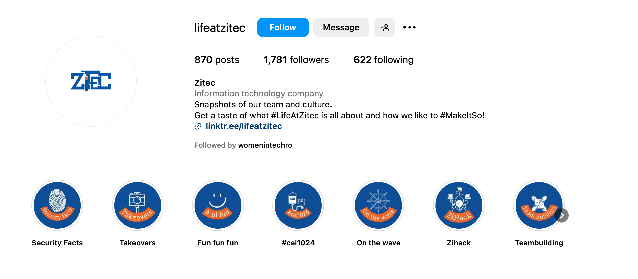Expand more highlights with the arrow
This screenshot has height=279, width=638.
[562, 215]
